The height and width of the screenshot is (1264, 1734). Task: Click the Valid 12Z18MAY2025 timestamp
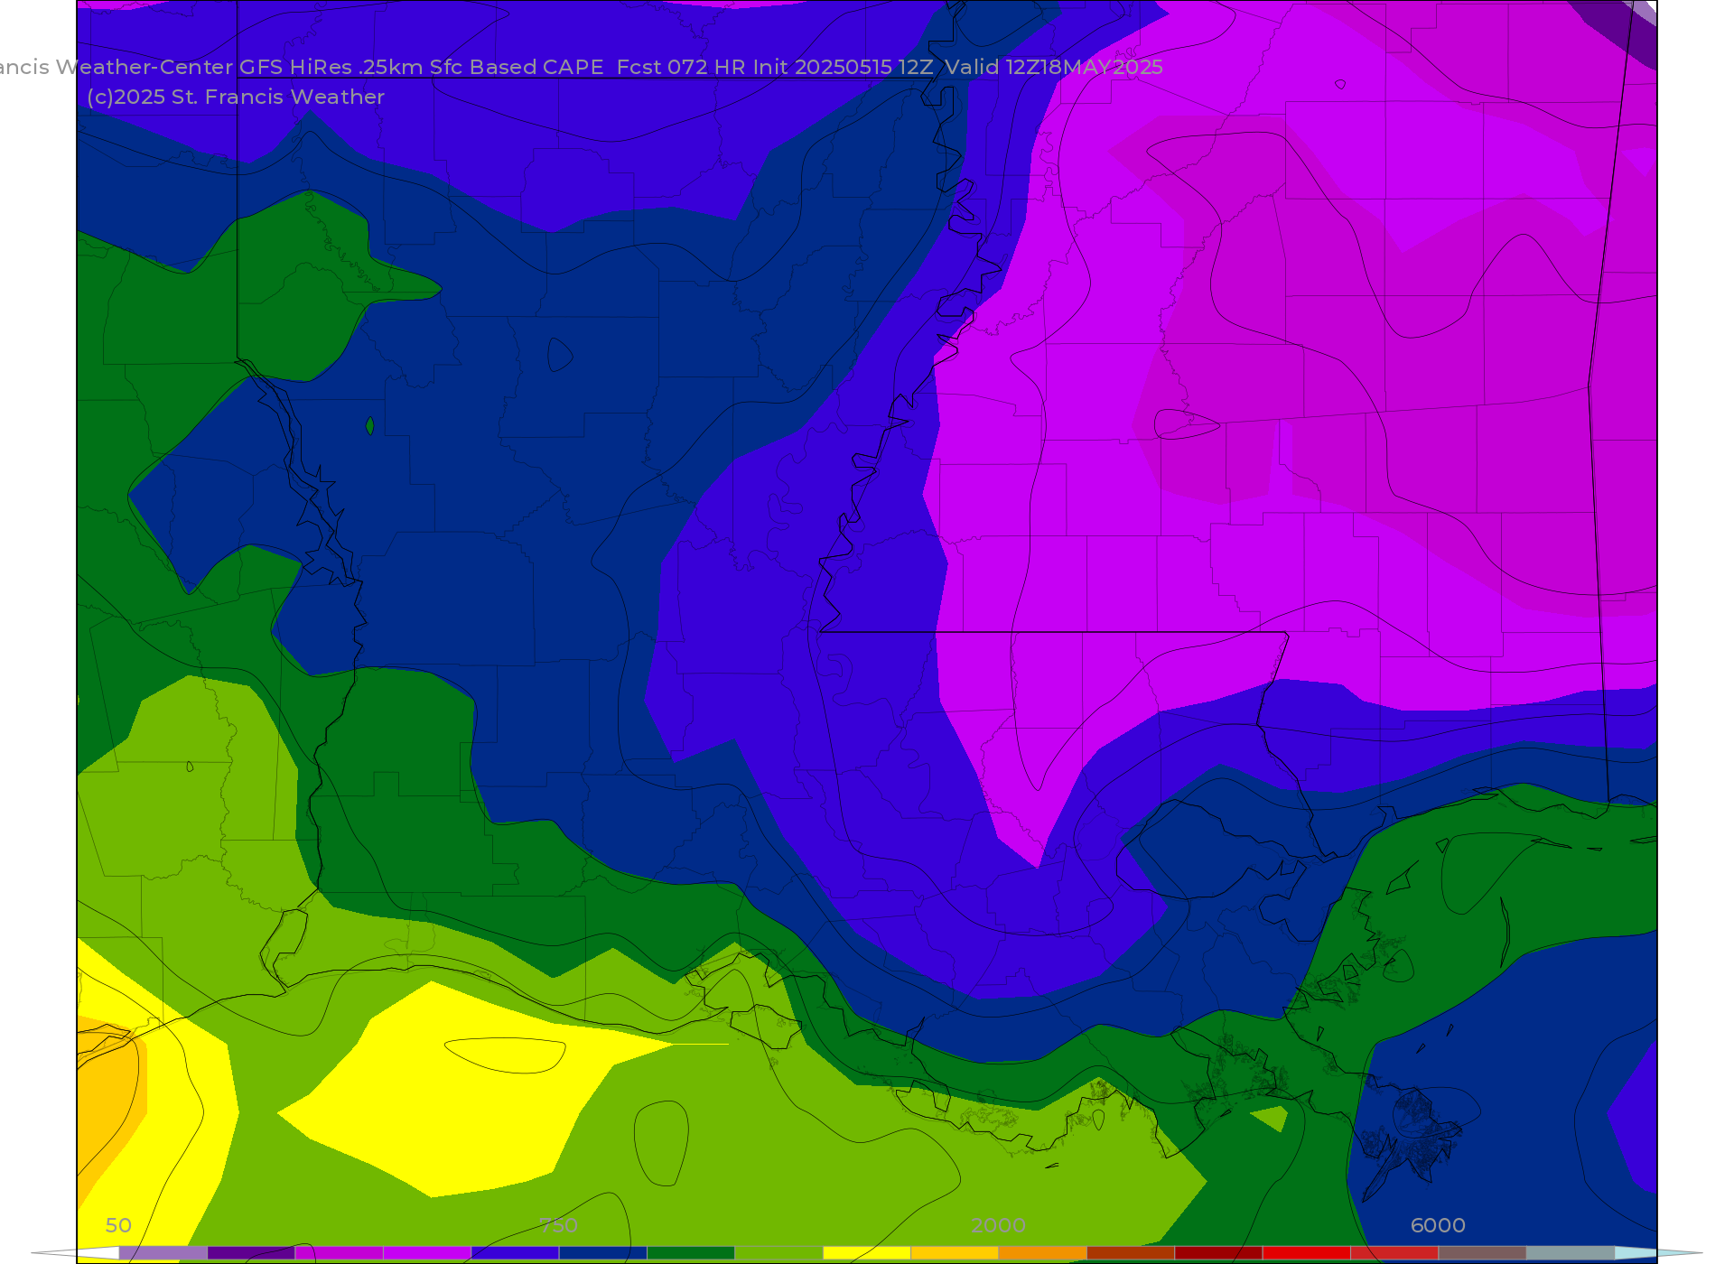[1054, 67]
